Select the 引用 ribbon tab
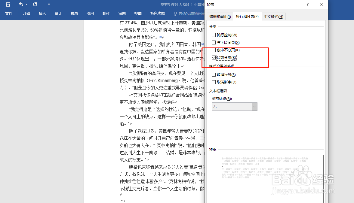The width and height of the screenshot is (354, 203). coord(90,14)
